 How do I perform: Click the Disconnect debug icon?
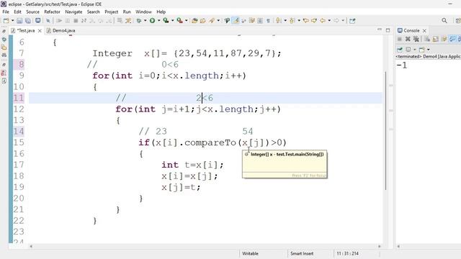(x=84, y=21)
